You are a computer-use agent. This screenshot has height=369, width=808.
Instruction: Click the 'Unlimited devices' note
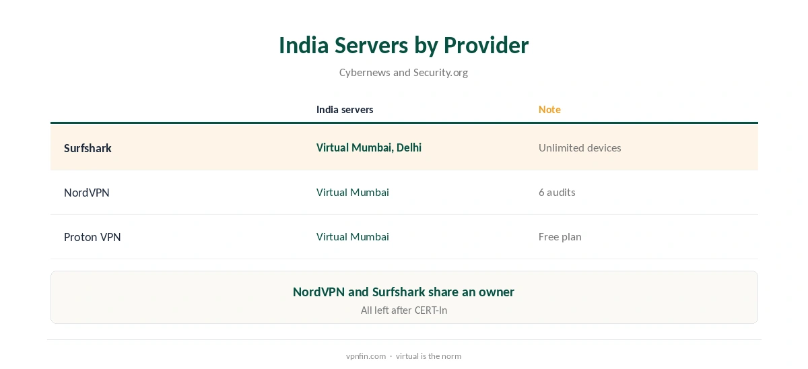click(x=580, y=147)
